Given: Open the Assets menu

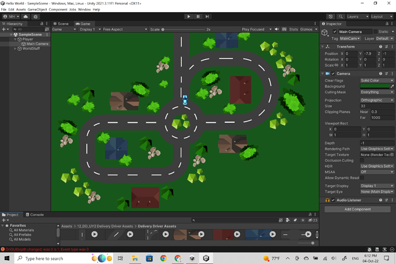Looking at the screenshot, I should (21, 9).
